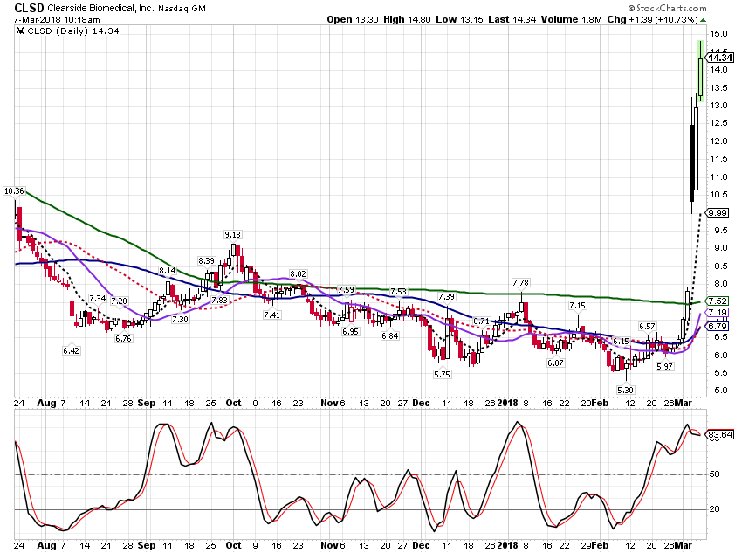Screen dimensions: 742x553
Task: Click the 5.30 February low label
Action: coord(625,391)
